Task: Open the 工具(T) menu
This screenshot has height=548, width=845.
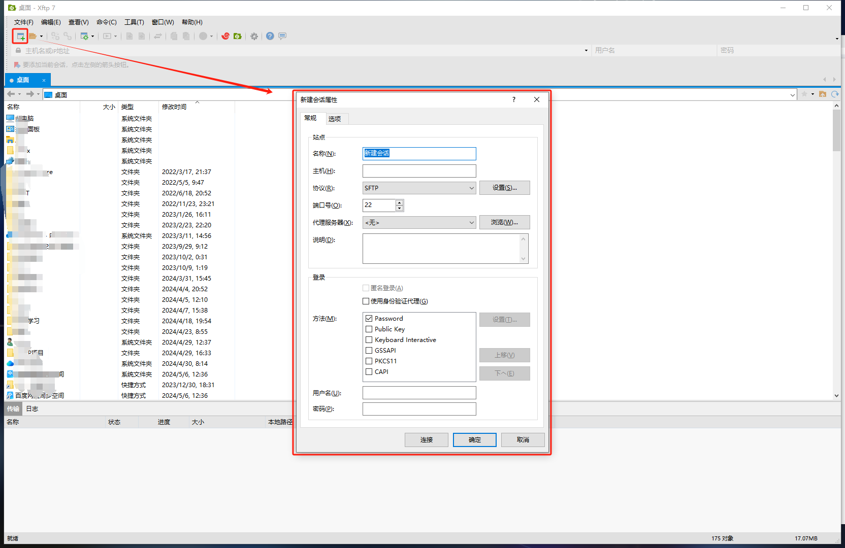Action: tap(134, 22)
